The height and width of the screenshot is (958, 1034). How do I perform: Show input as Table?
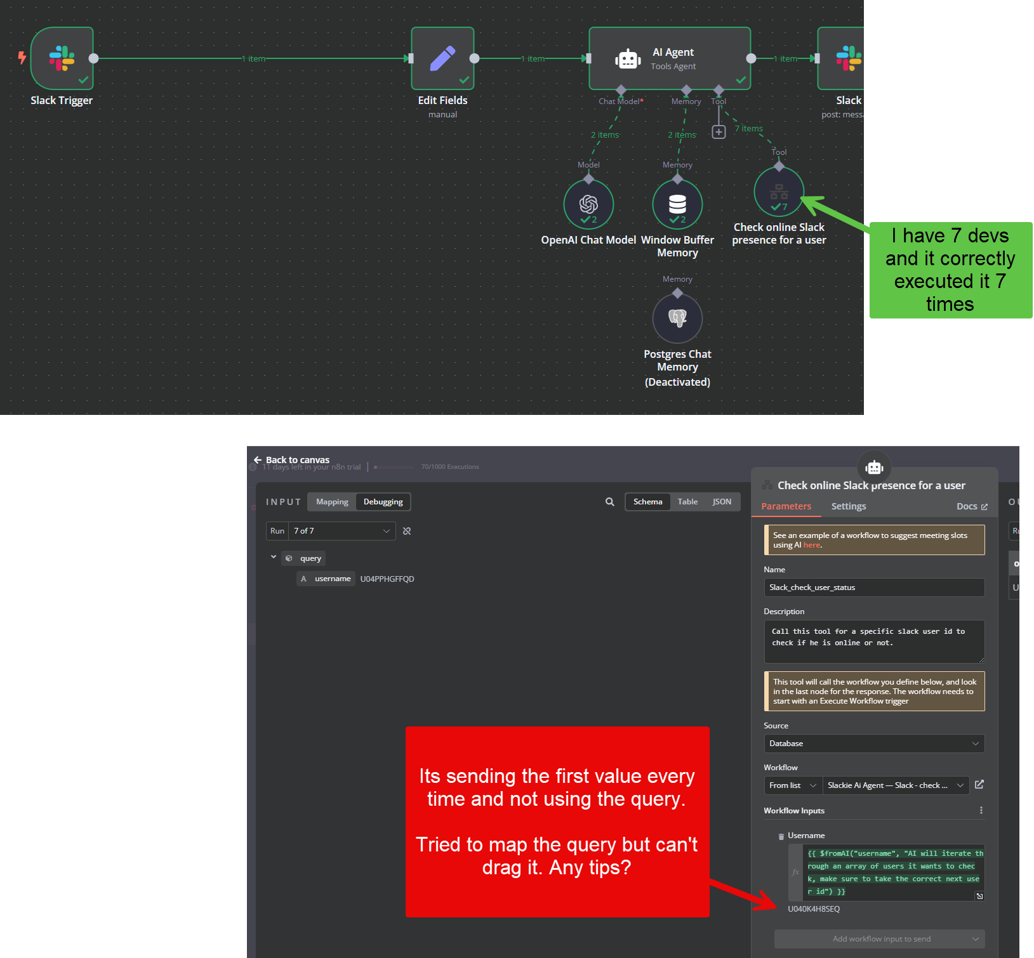[x=687, y=502]
